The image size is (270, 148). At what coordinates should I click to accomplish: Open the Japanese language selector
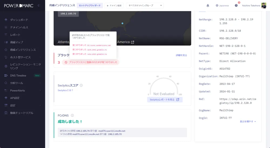pyautogui.click(x=222, y=5)
